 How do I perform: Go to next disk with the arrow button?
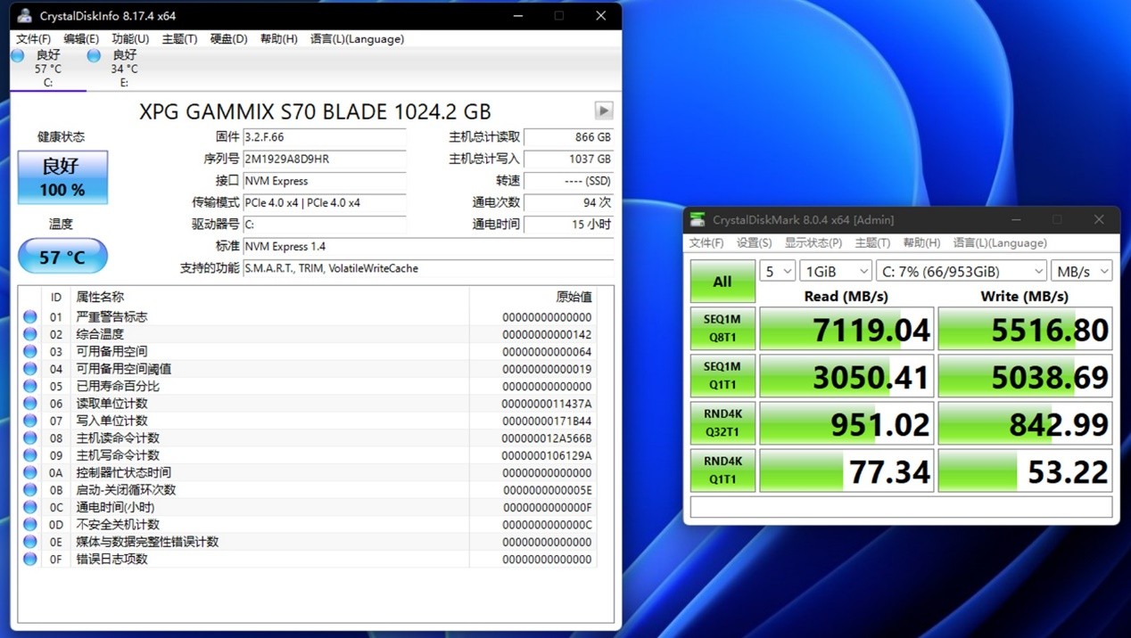(604, 110)
